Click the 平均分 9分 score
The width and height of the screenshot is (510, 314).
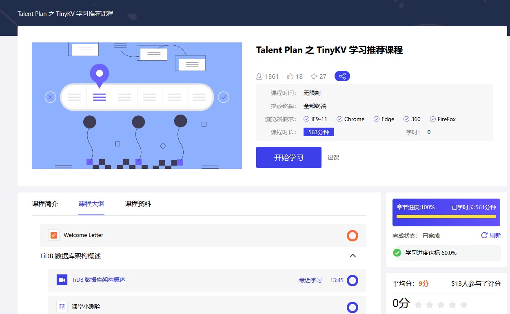coord(410,284)
